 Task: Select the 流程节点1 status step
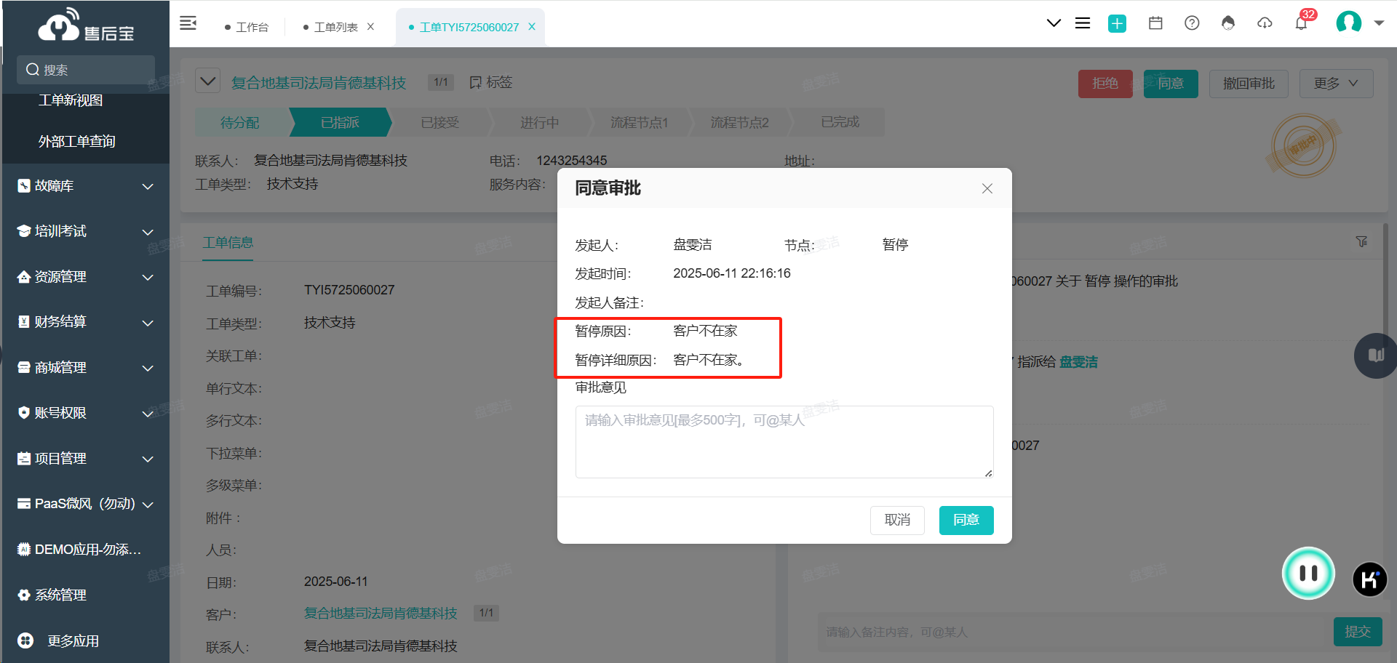coord(639,122)
